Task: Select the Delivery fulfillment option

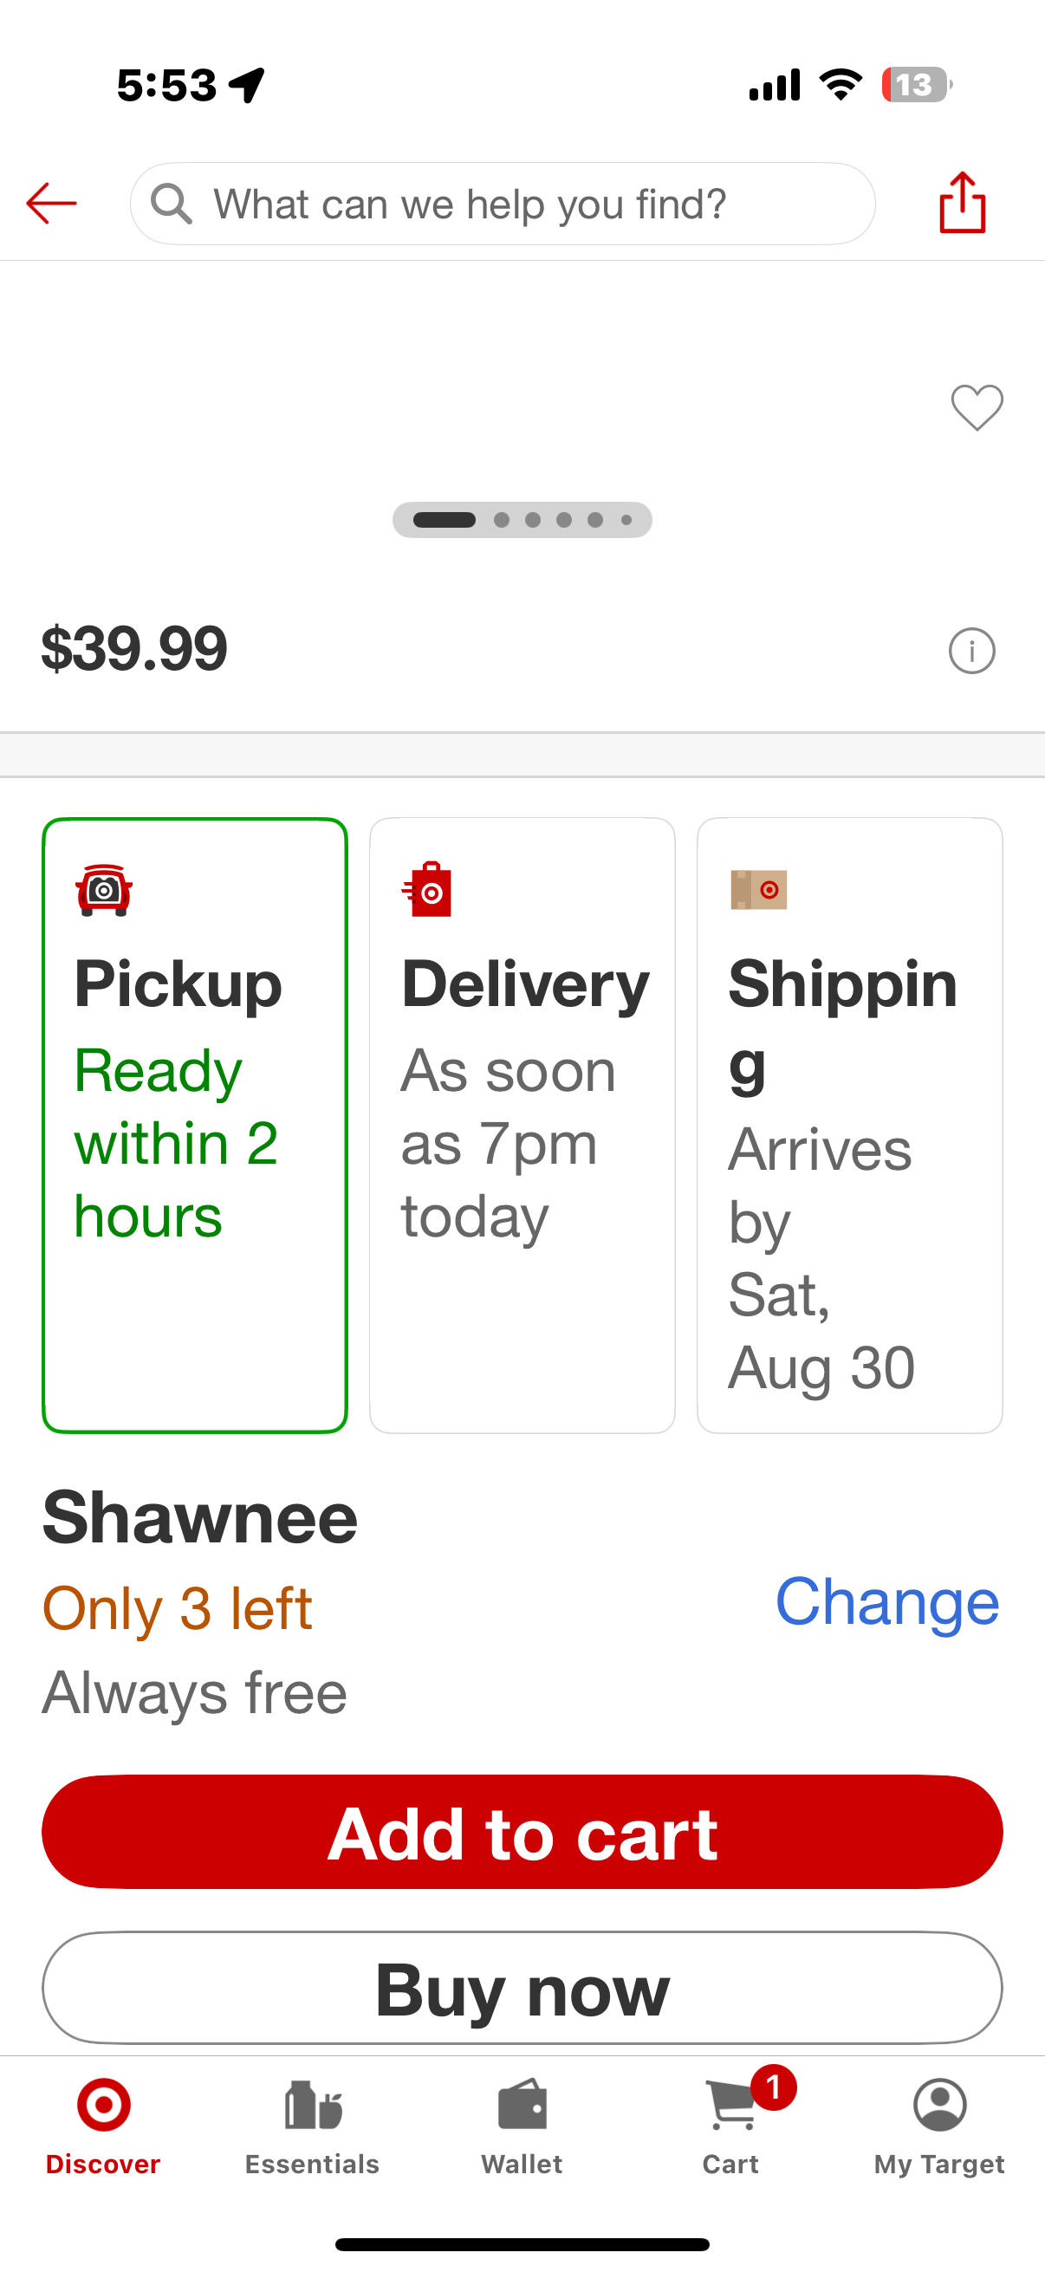Action: (522, 1125)
